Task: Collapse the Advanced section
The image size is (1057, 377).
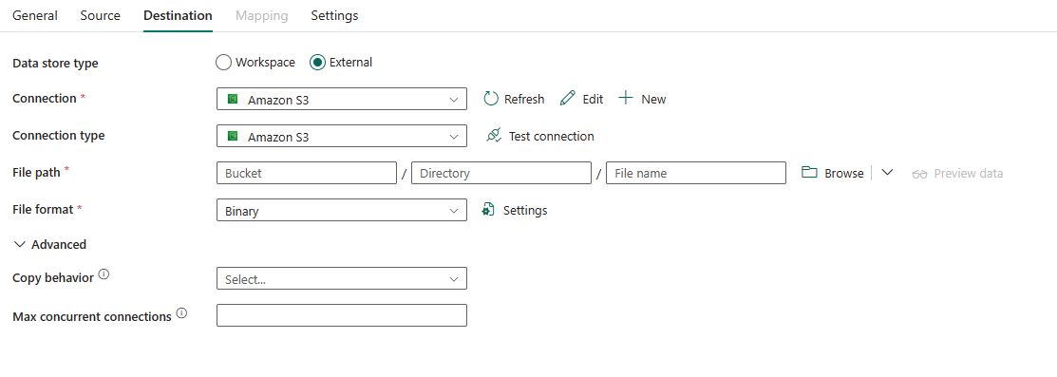Action: (x=50, y=244)
